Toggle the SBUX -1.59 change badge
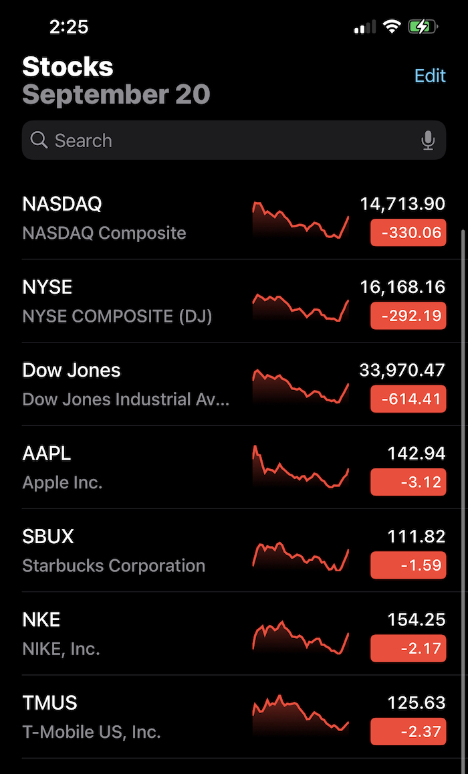 (408, 565)
